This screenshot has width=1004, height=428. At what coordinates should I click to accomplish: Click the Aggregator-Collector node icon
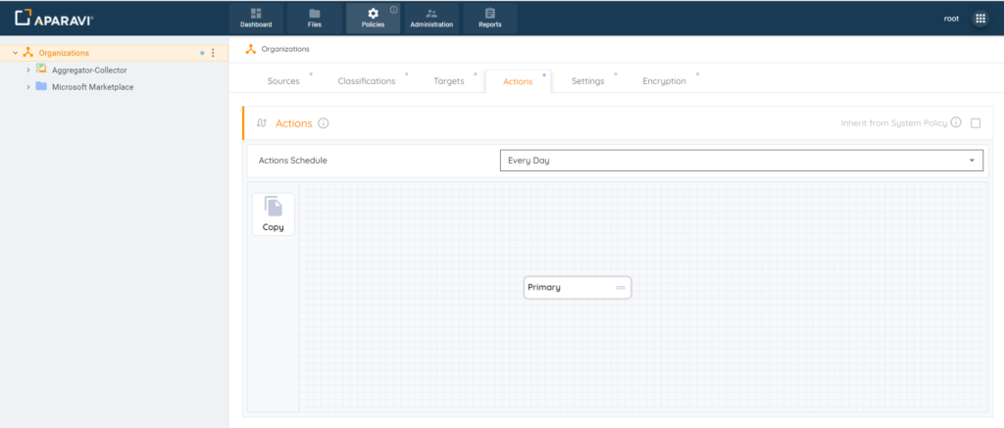coord(41,70)
